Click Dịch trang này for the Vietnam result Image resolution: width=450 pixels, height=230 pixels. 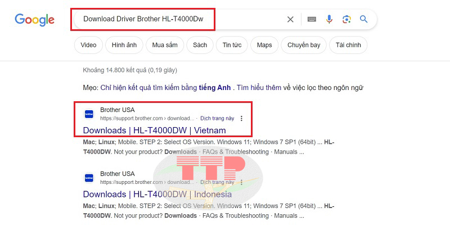point(217,118)
